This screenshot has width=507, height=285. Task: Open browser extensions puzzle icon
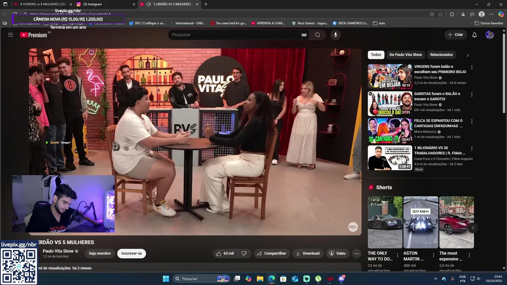(x=452, y=14)
